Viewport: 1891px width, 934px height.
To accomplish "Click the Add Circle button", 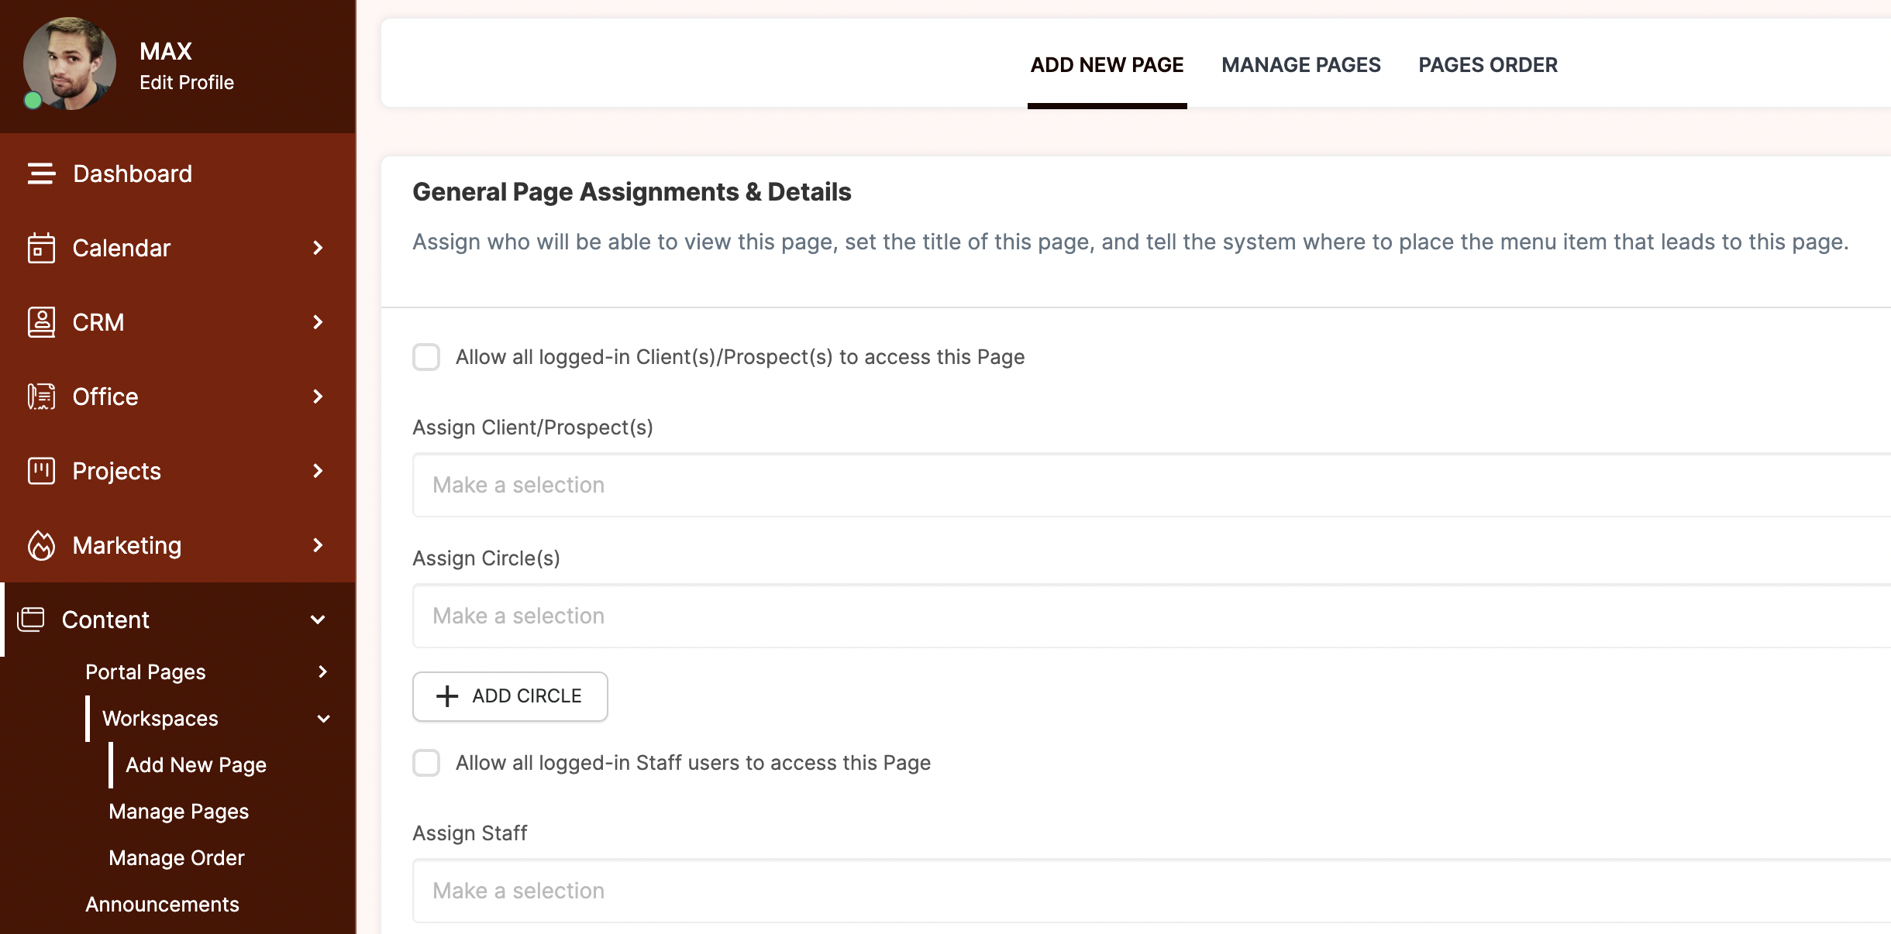I will 510,696.
